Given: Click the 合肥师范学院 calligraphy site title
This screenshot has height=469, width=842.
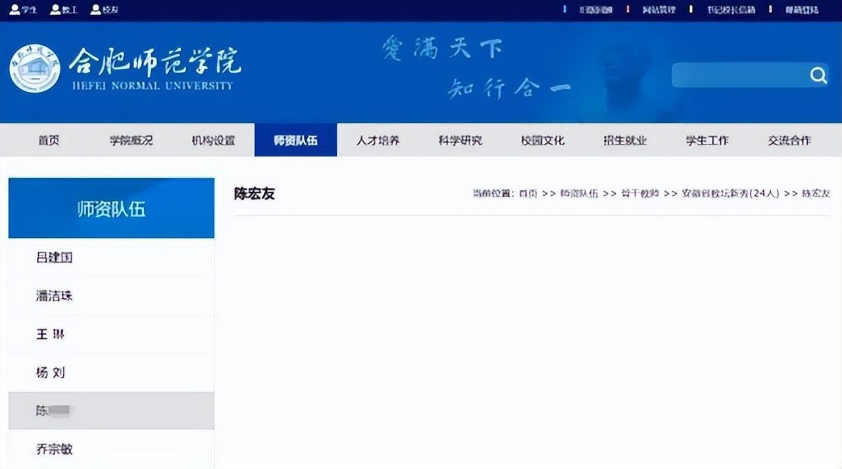Looking at the screenshot, I should [x=155, y=62].
